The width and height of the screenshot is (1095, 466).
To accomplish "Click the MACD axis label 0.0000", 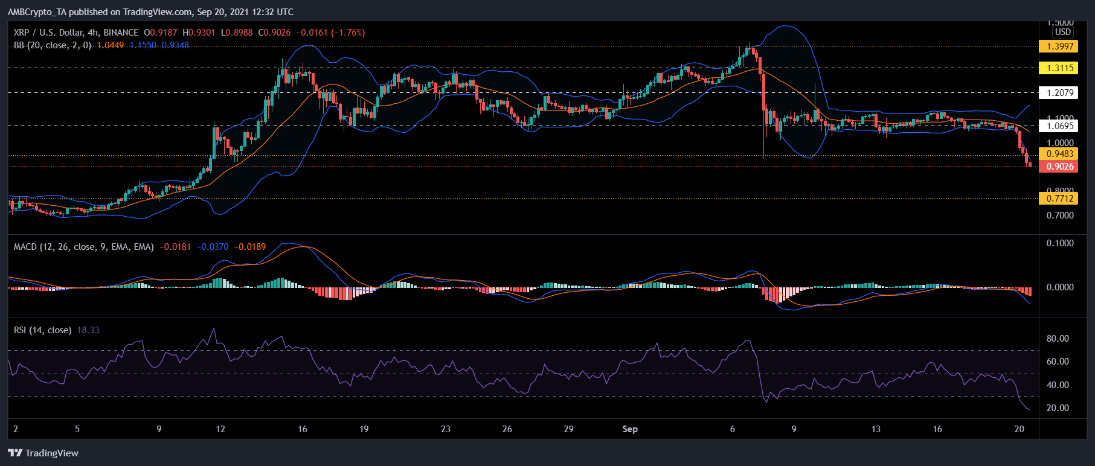I will tap(1060, 287).
